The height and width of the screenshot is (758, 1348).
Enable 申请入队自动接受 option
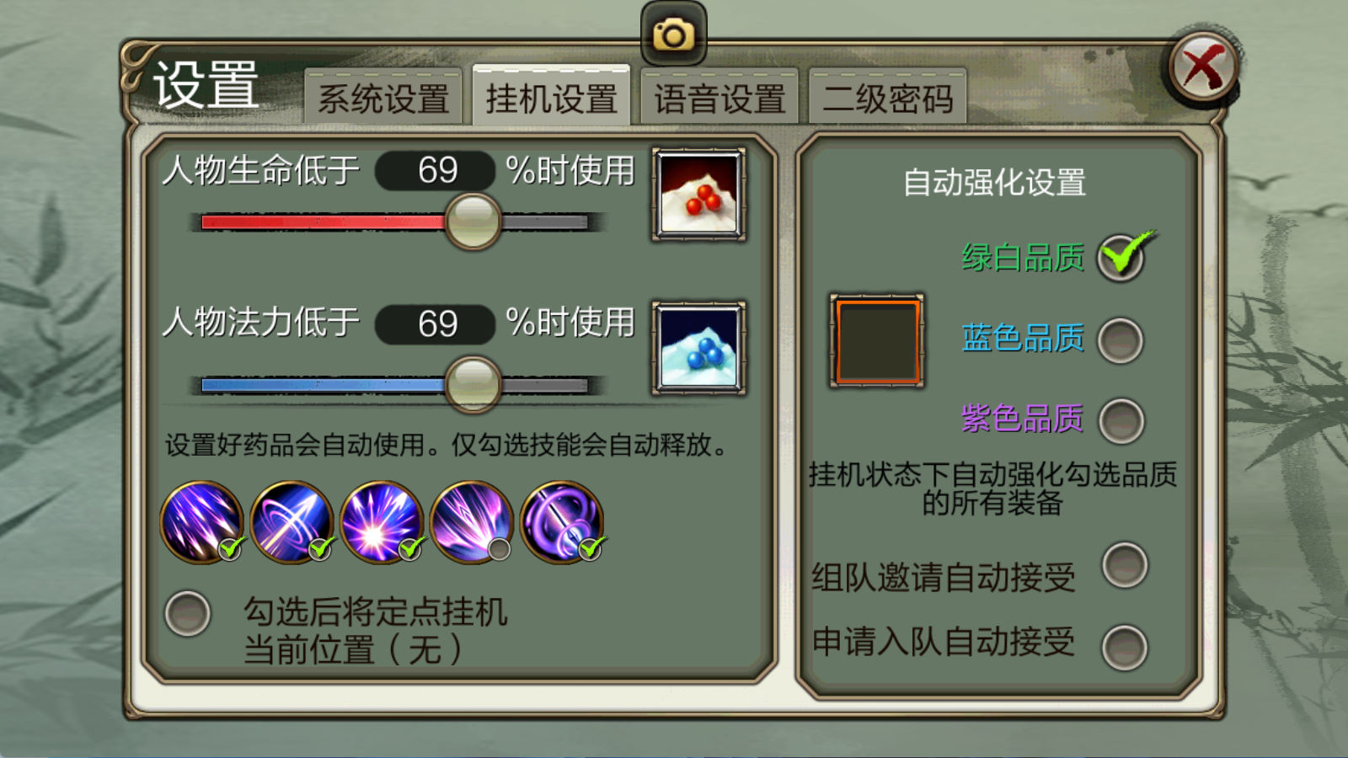pyautogui.click(x=1125, y=648)
